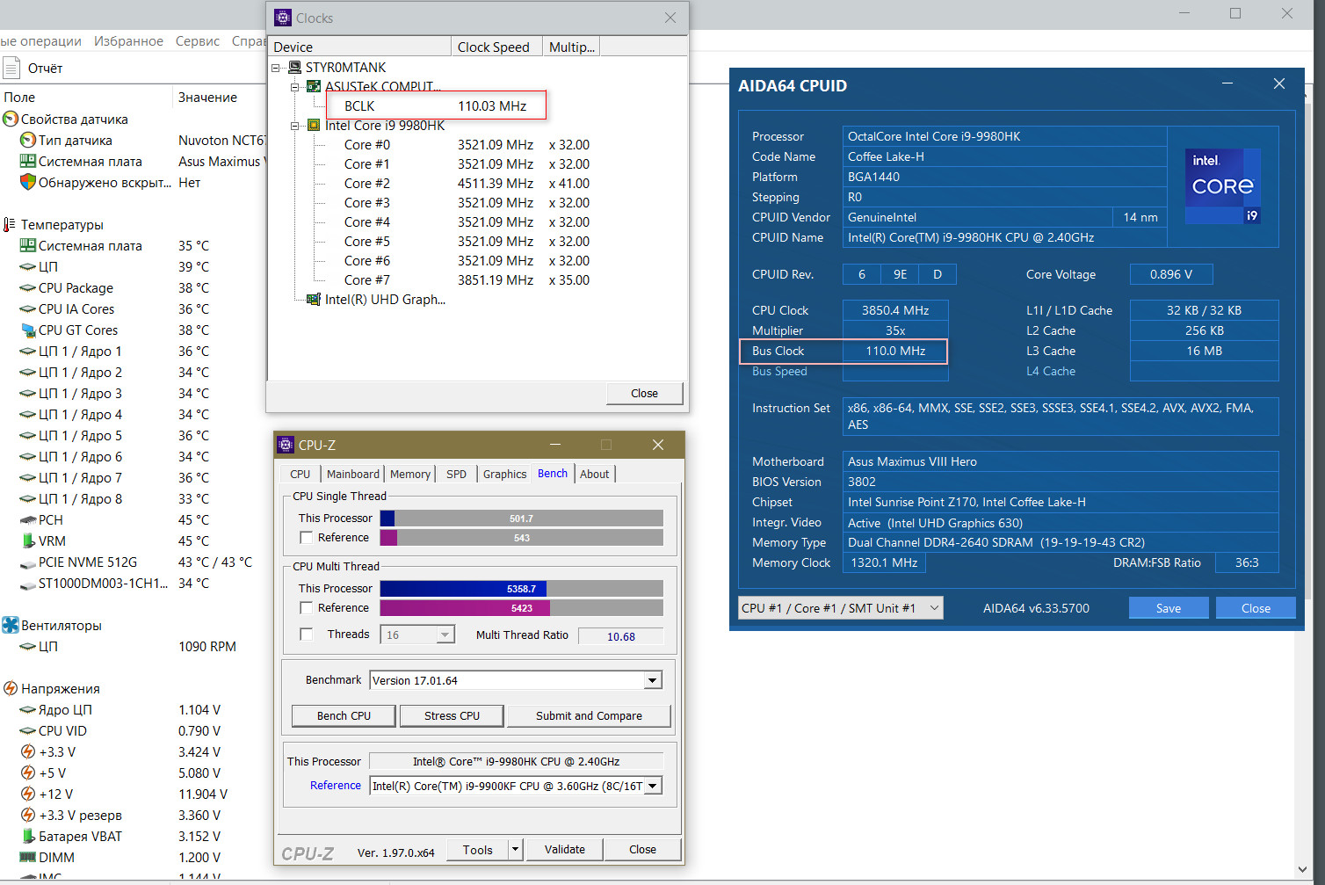Click the Bench CPU button
Viewport: 1325px width, 885px height.
[344, 716]
